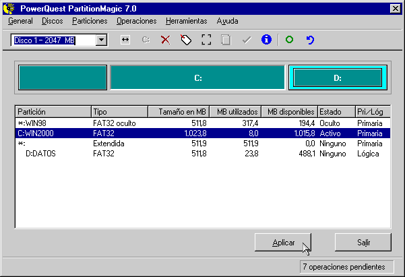Open the Operaciones menu
The width and height of the screenshot is (405, 277).
136,21
